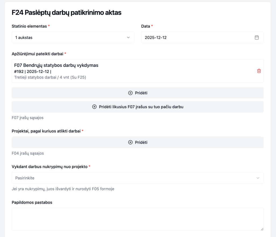Viewport: 276px width, 237px height.
Task: Click the "Papildomos pastabos" label
Action: tap(32, 202)
